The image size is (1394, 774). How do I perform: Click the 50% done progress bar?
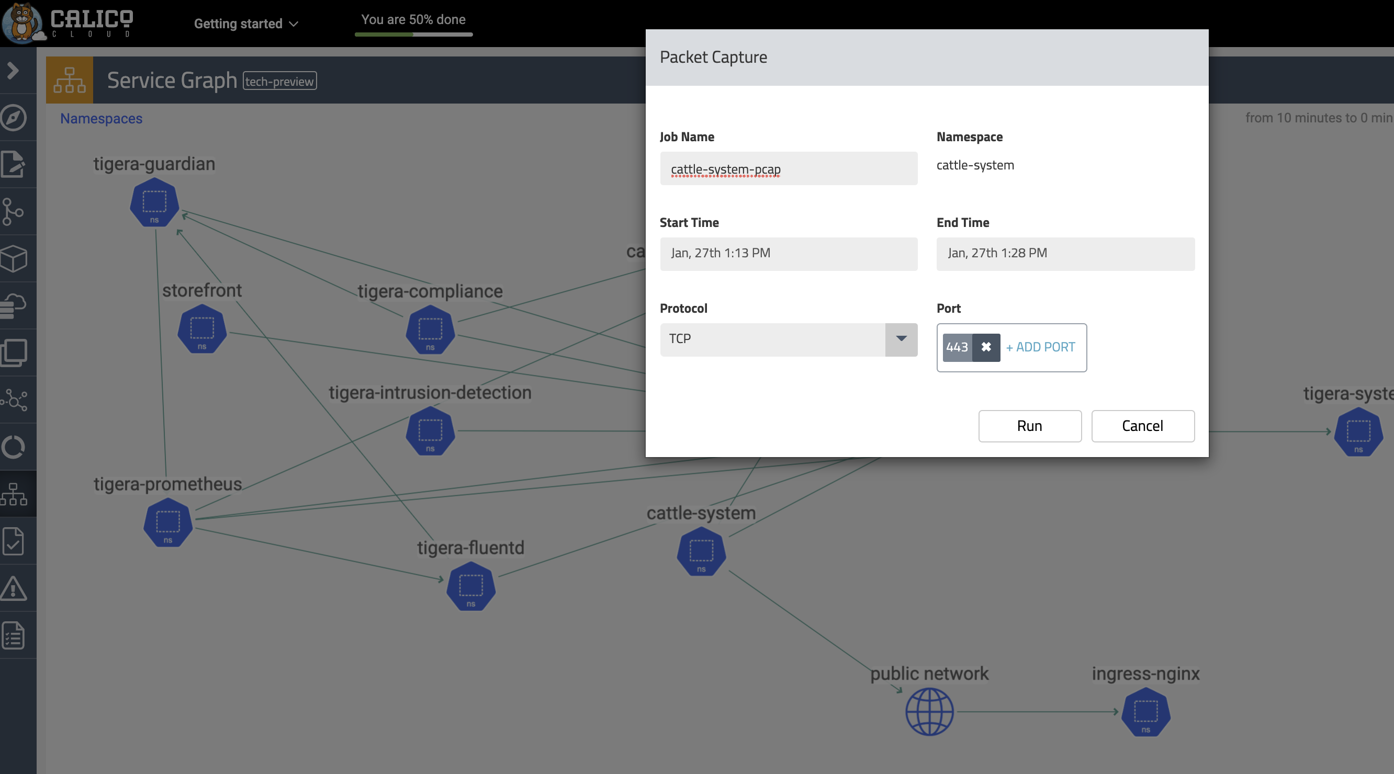pos(413,34)
